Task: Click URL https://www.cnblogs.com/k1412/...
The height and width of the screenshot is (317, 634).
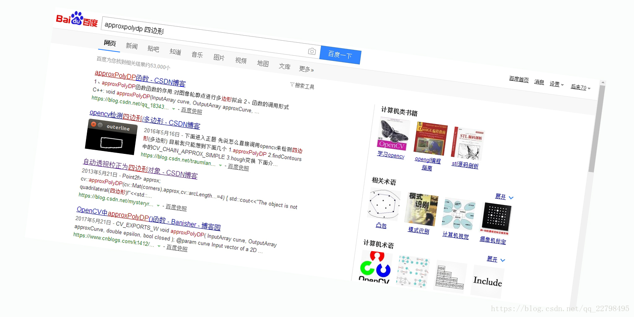Action: [114, 240]
